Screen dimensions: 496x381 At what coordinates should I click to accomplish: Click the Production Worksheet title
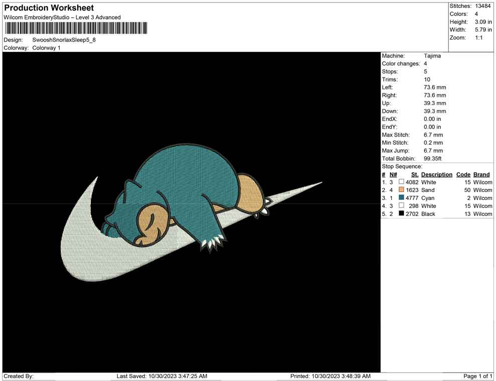click(x=49, y=8)
